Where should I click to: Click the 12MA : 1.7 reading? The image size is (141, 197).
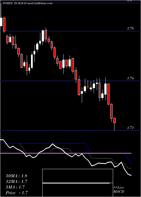tap(17, 182)
